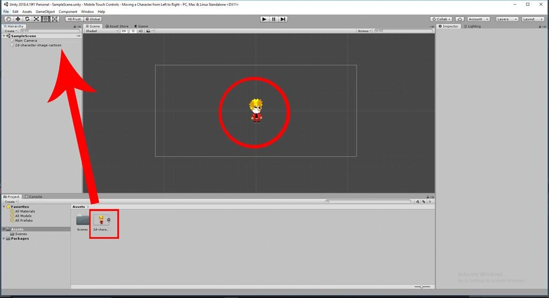Select the Project tab
This screenshot has height=298, width=549.
11,197
